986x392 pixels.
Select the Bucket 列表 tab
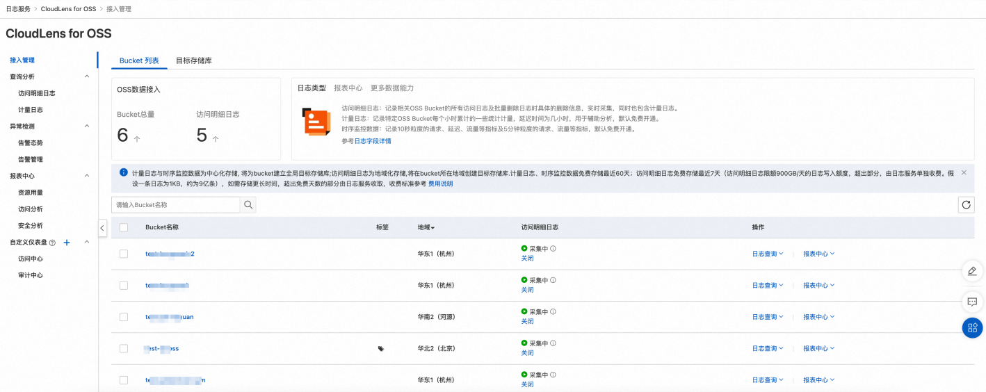click(139, 60)
